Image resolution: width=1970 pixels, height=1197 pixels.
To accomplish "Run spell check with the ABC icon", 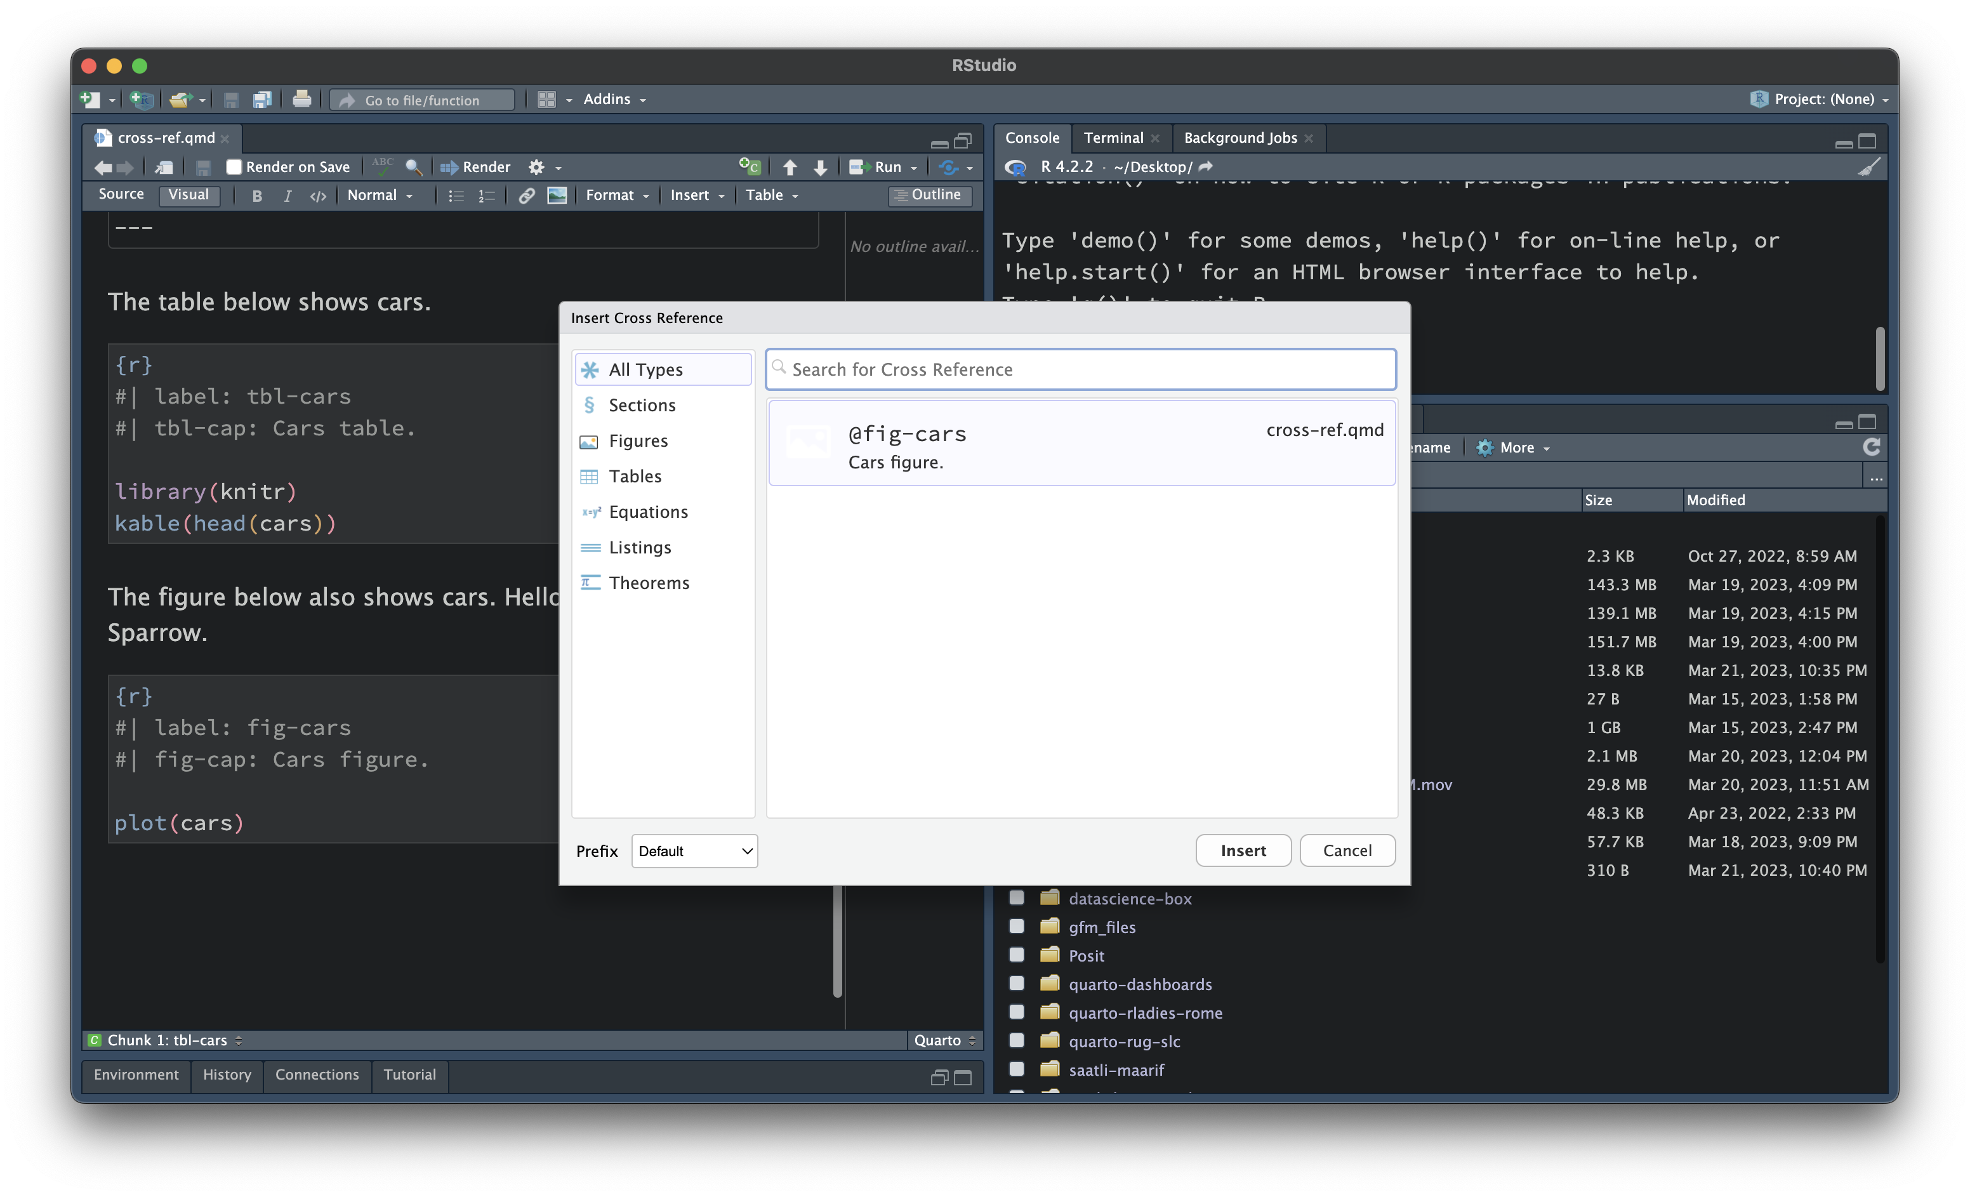I will pyautogui.click(x=382, y=166).
